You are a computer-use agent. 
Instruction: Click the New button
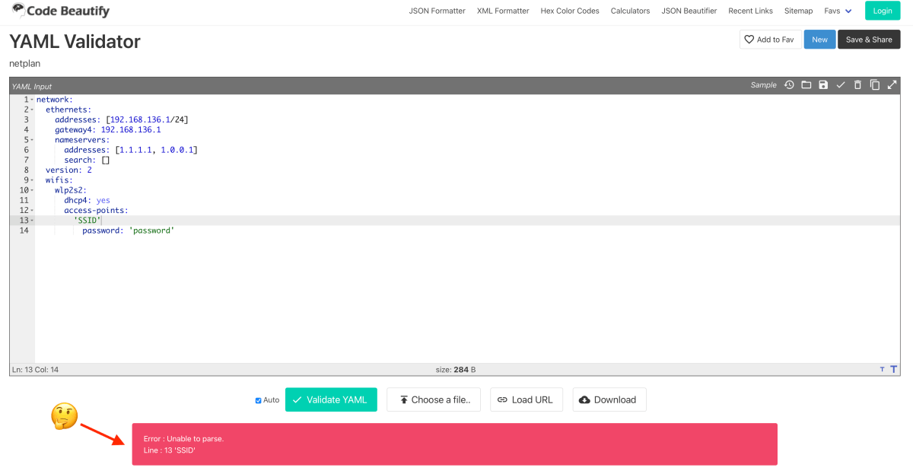click(819, 40)
